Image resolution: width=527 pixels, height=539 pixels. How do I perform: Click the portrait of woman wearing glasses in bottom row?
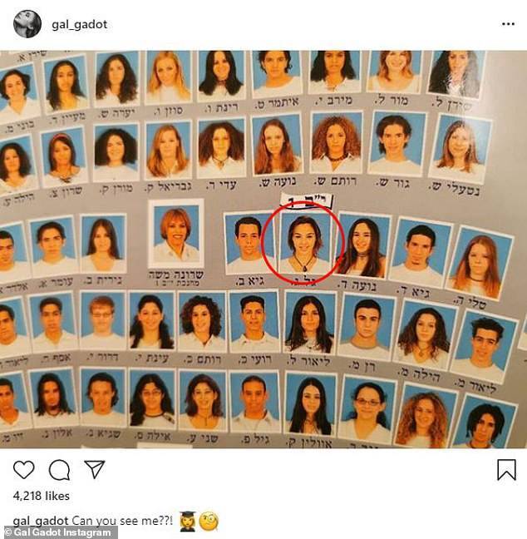[x=367, y=410]
